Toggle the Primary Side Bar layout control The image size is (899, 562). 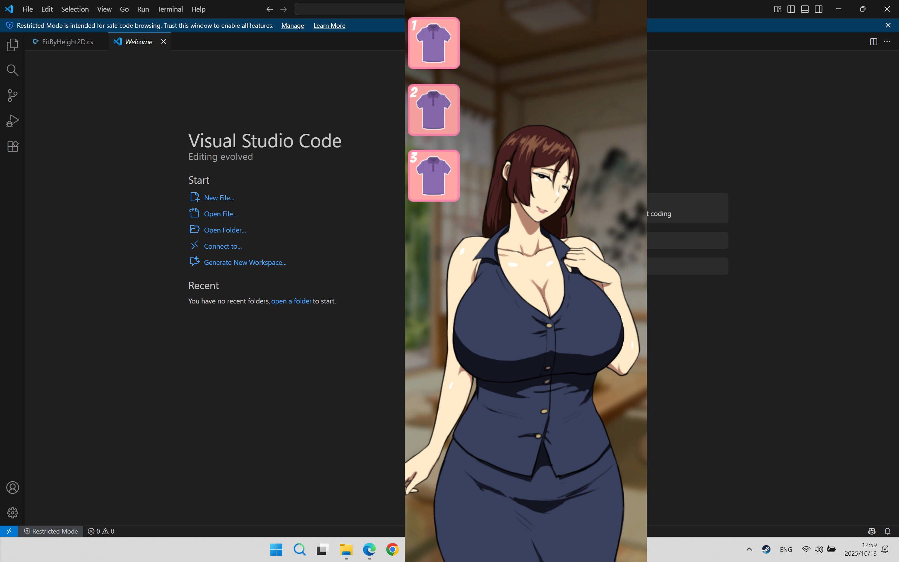pyautogui.click(x=790, y=9)
